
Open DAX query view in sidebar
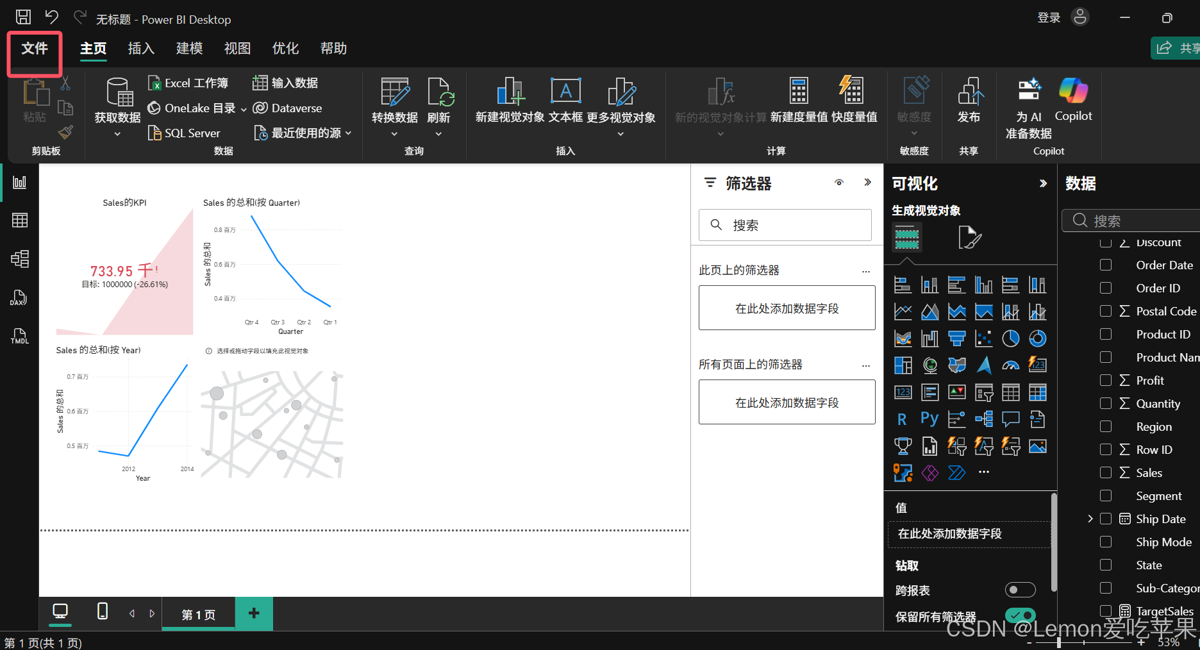[x=19, y=297]
